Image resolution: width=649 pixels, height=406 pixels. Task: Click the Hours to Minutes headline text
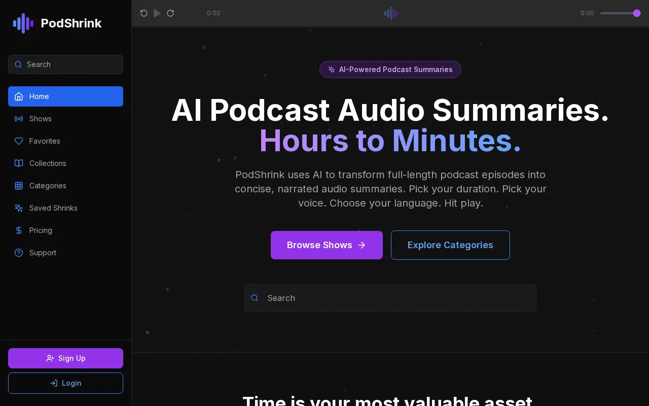point(390,141)
